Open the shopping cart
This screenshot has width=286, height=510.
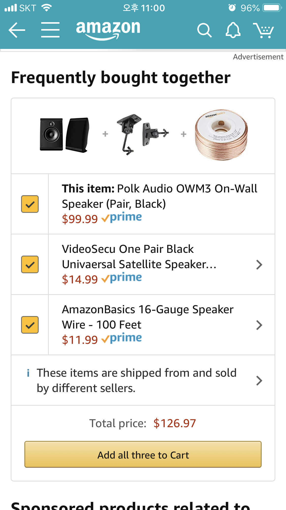263,30
